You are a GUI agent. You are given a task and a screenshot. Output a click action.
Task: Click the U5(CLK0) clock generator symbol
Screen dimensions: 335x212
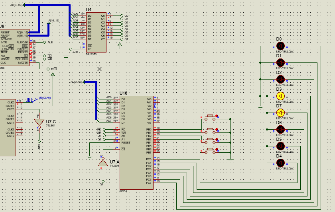tap(32, 99)
